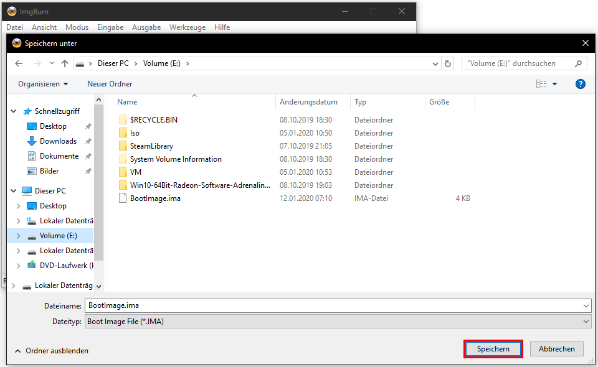Viewport: 598px width, 367px height.
Task: Open the help question mark icon
Action: 580,84
